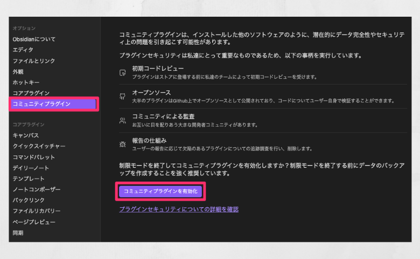
Task: Click the コミュニティによる監査 people icon
Action: [x=123, y=120]
